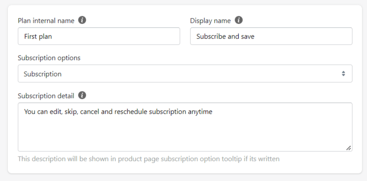Click info icon beside Subscription detail
The width and height of the screenshot is (367, 181).
click(82, 95)
